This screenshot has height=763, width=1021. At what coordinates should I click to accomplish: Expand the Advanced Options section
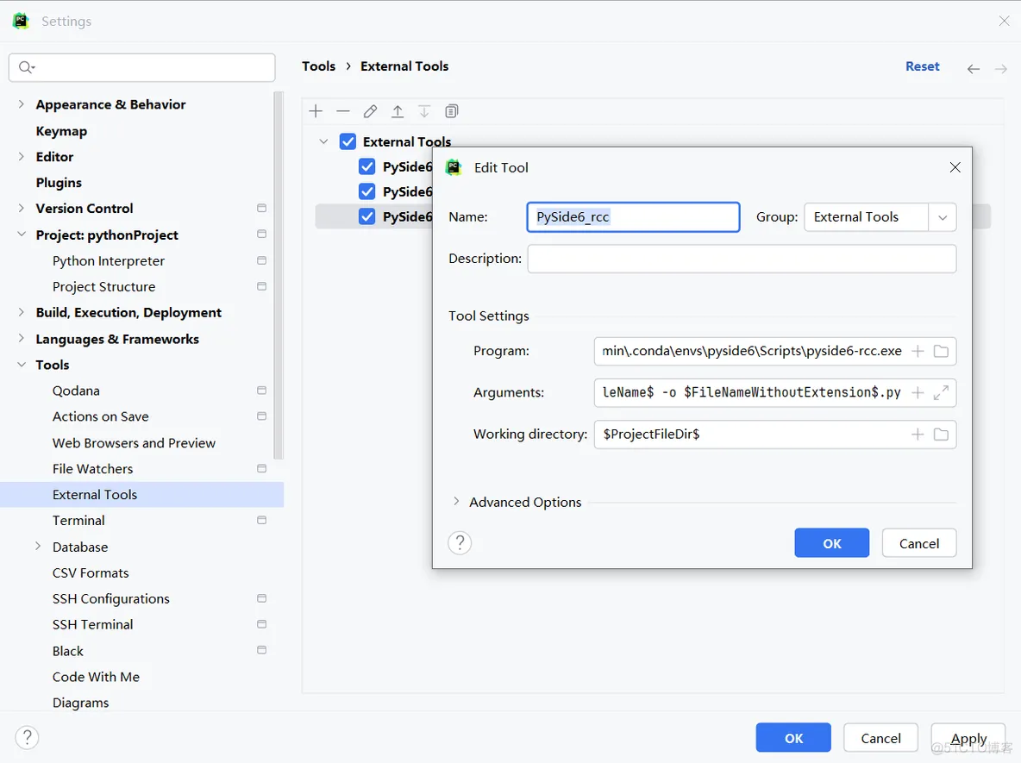tap(456, 502)
